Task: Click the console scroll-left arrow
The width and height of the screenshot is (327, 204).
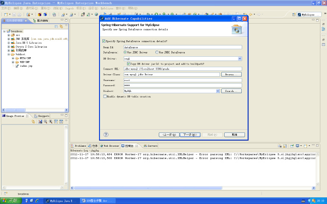Action: tap(72, 188)
